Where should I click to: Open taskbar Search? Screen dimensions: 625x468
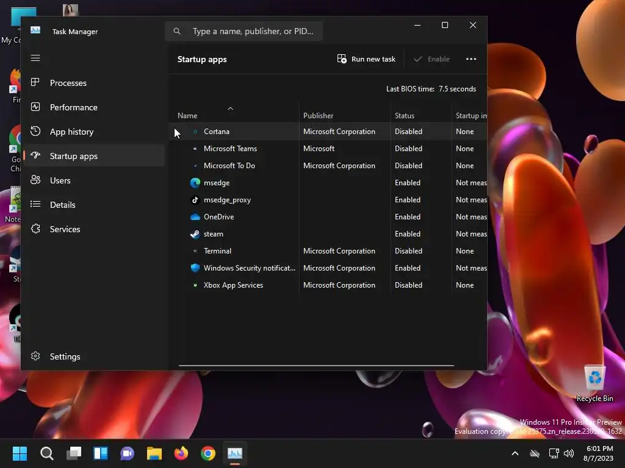(46, 453)
